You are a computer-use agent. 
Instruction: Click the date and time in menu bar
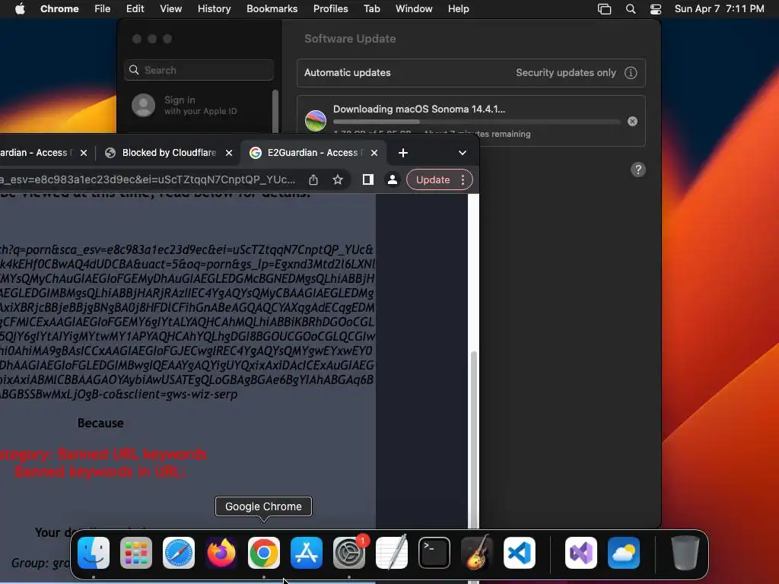coord(719,9)
